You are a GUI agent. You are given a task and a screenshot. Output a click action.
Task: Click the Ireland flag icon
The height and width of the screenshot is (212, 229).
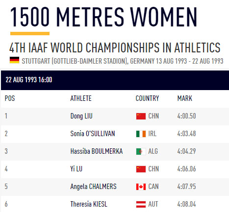pos(141,134)
